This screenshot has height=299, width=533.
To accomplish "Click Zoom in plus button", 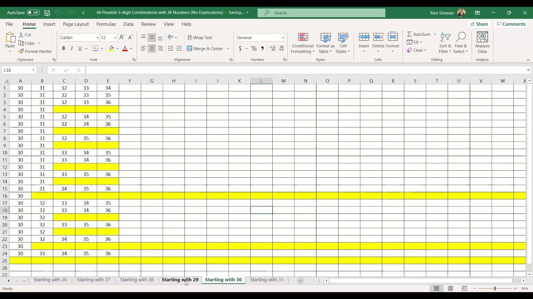I will coord(515,288).
